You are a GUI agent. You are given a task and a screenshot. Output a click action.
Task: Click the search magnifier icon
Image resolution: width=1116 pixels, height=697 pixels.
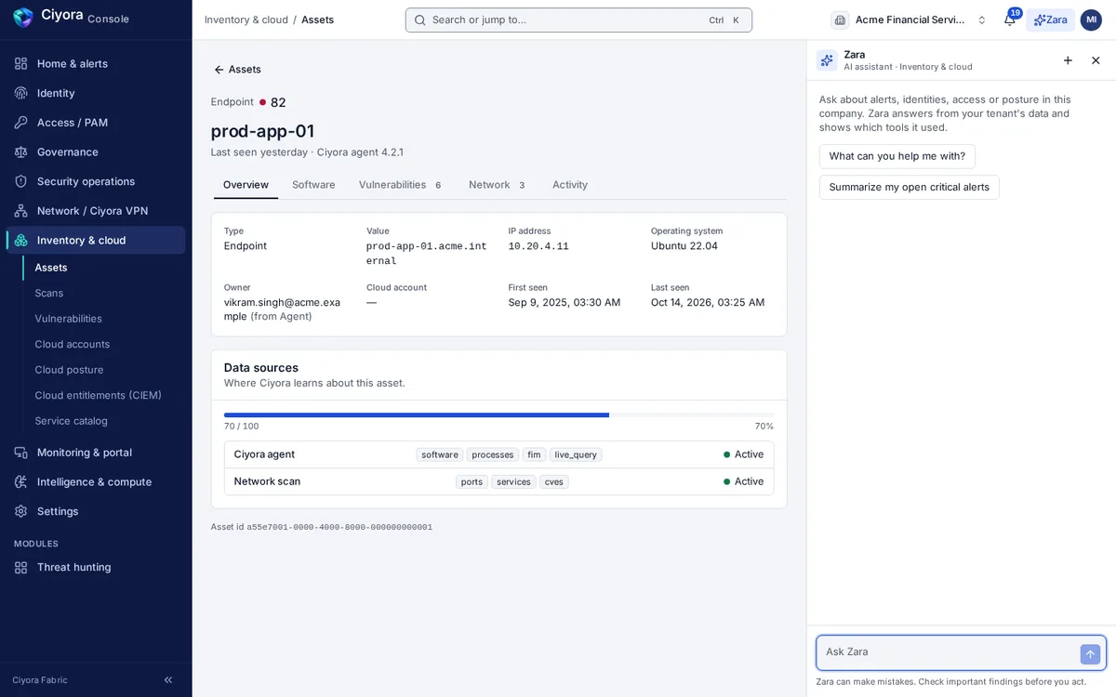click(x=420, y=20)
